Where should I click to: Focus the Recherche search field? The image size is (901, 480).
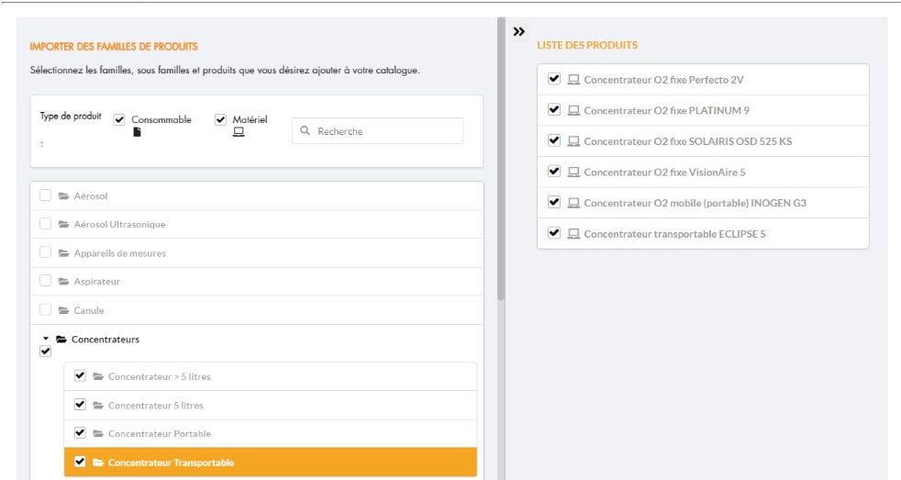click(377, 131)
